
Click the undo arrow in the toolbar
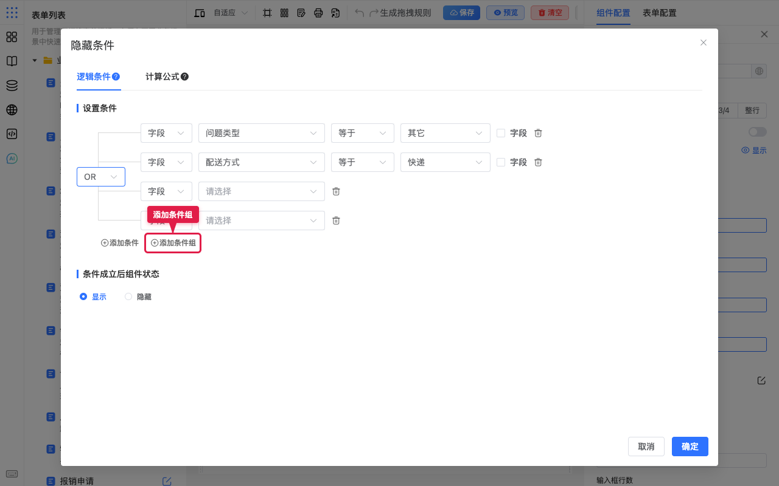(360, 13)
